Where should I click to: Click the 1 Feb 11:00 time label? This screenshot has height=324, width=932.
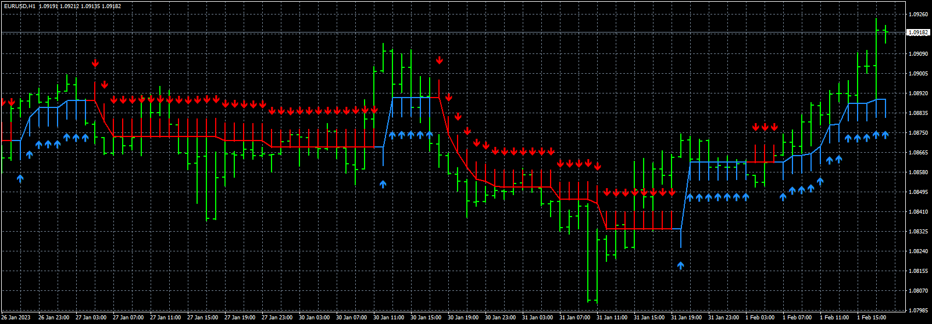[x=835, y=318]
